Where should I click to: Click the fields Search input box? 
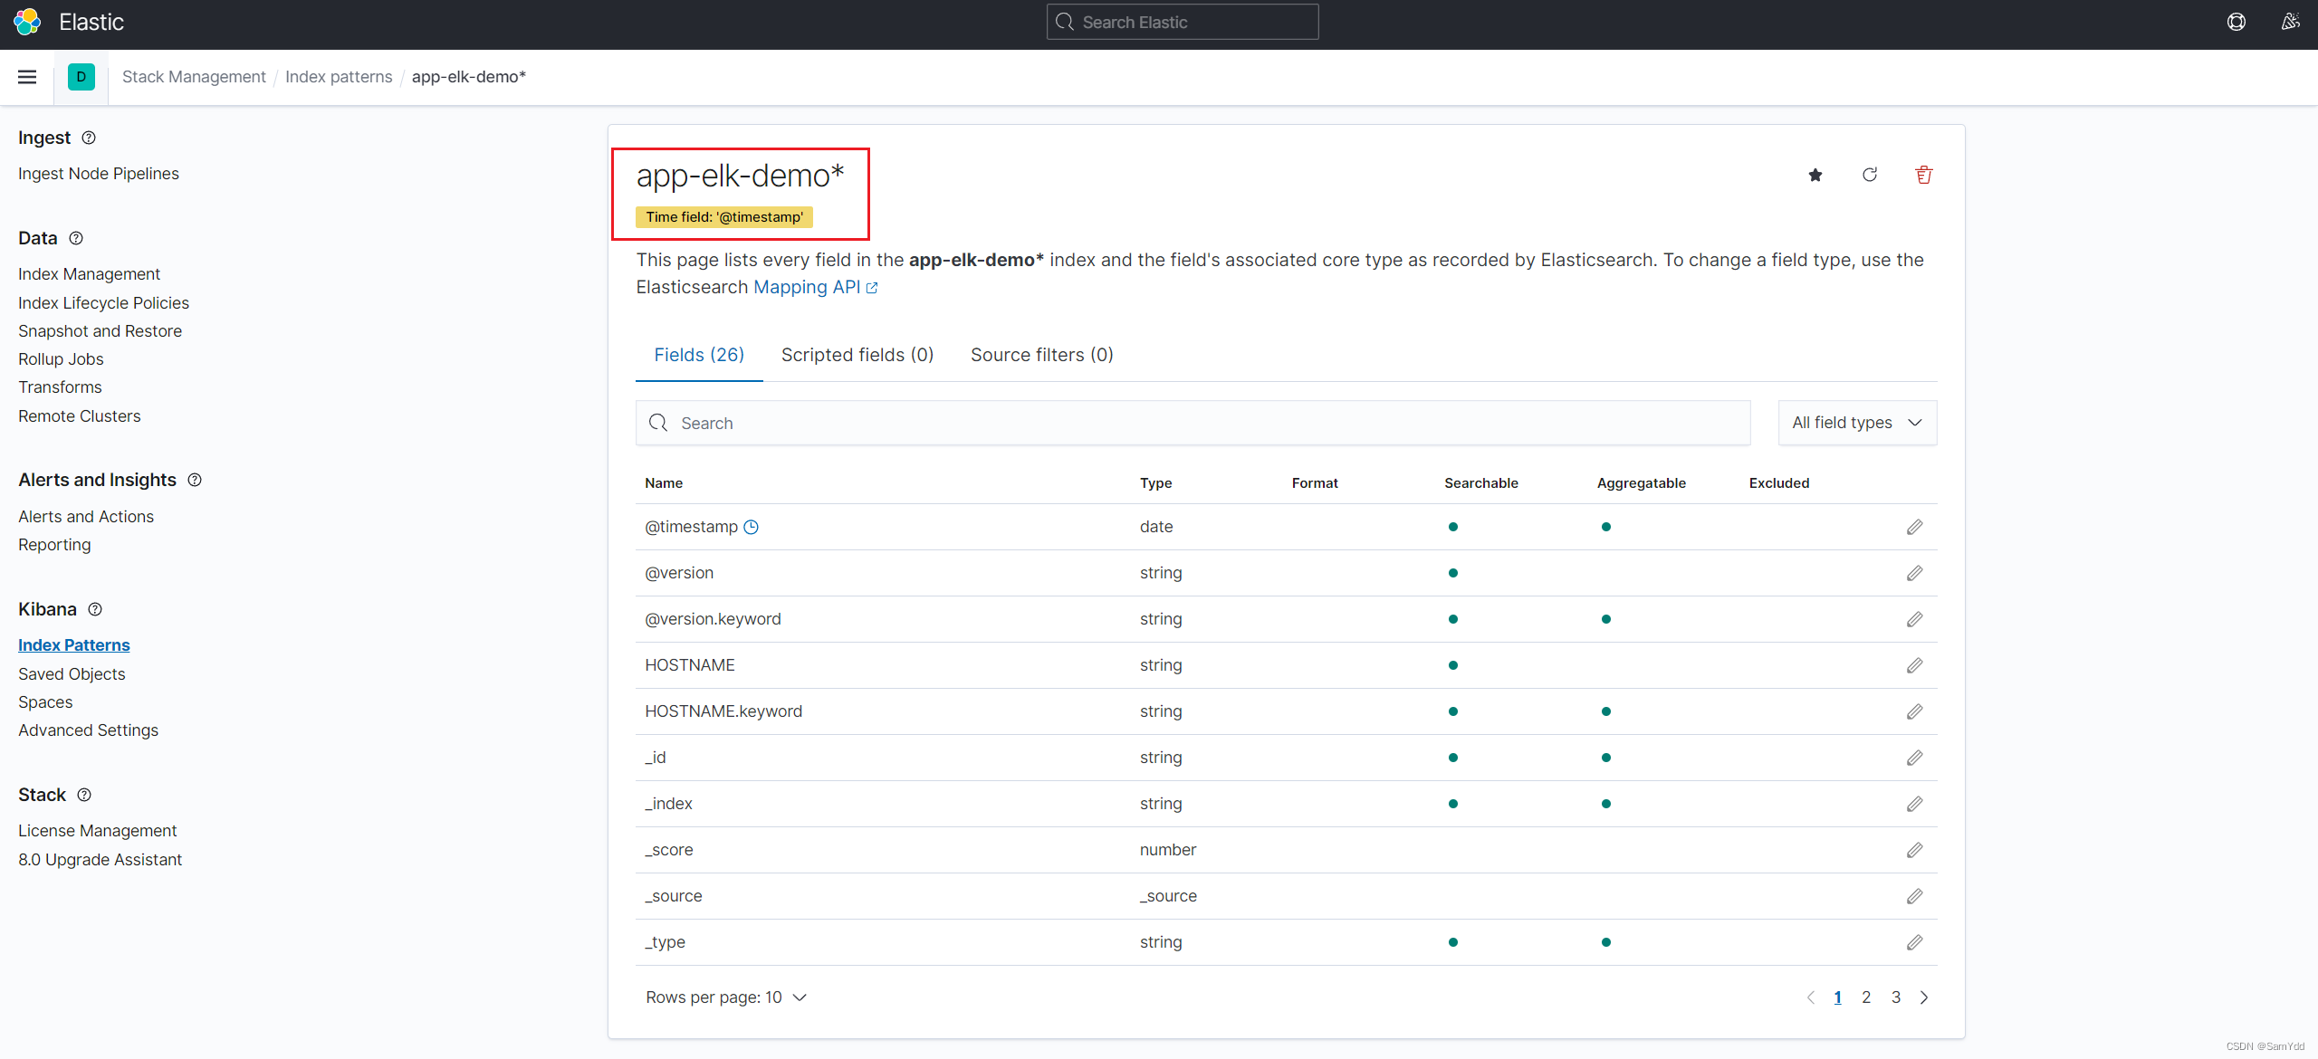1193,423
